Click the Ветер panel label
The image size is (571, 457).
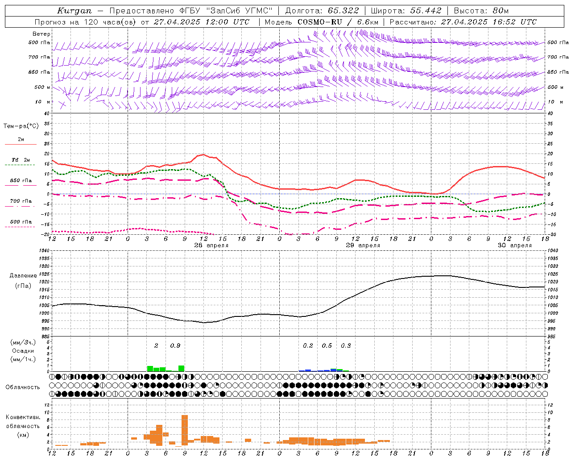point(41,34)
